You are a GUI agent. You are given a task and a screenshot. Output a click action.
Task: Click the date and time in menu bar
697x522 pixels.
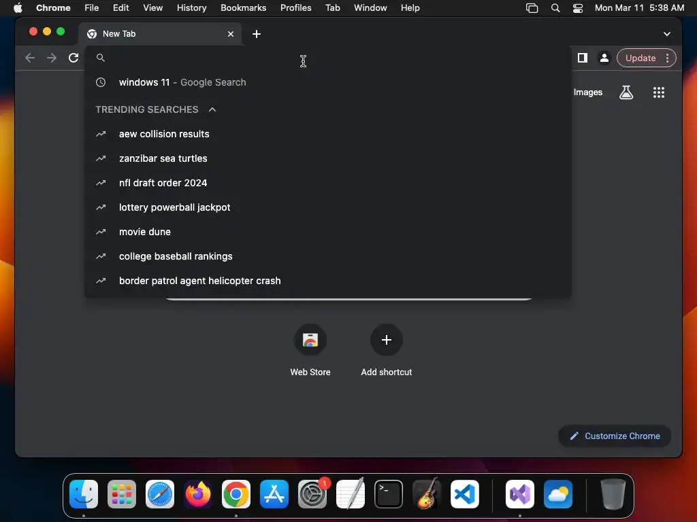[639, 8]
